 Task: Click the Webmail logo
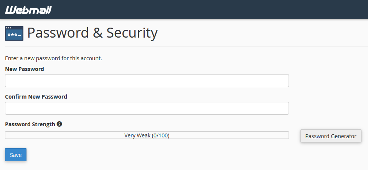(x=28, y=10)
